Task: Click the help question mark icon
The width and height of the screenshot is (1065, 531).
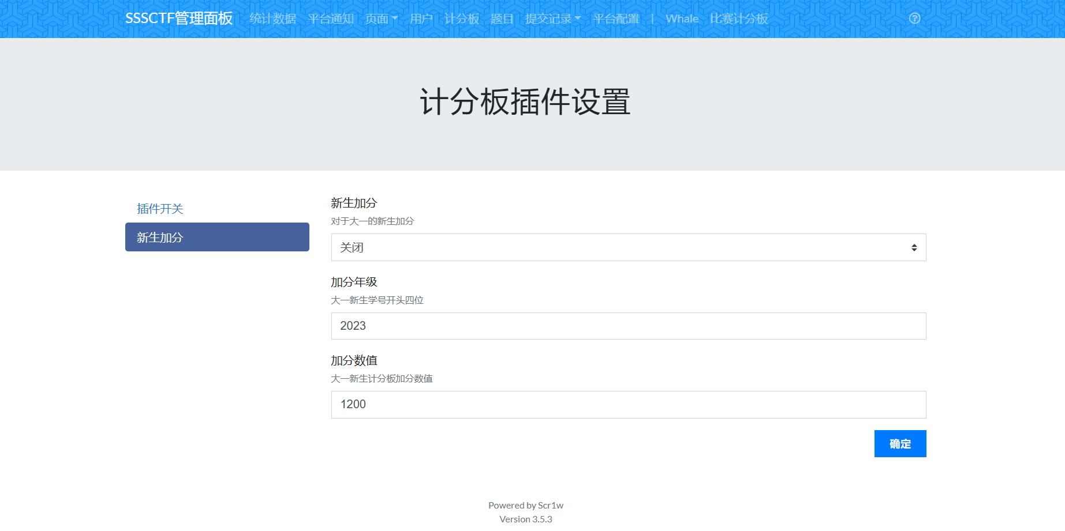Action: tap(914, 18)
